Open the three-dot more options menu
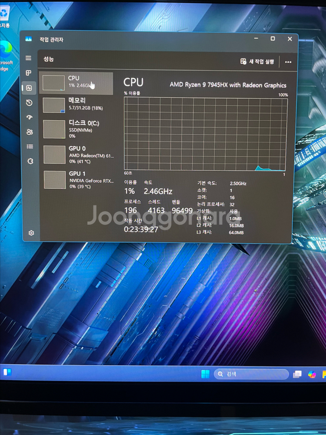 (x=288, y=62)
